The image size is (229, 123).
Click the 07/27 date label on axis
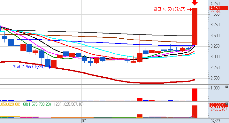(215, 121)
